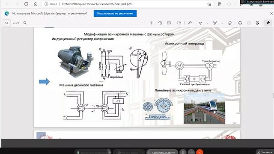Click label 'Трансформатор' in generator diagram
This screenshot has width=274, height=154.
211,61
